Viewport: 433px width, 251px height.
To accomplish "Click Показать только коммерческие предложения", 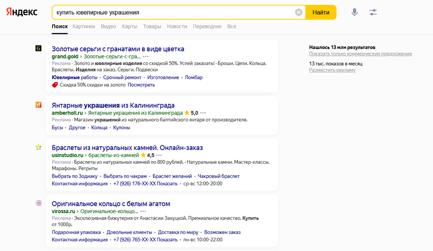I will tap(360, 54).
